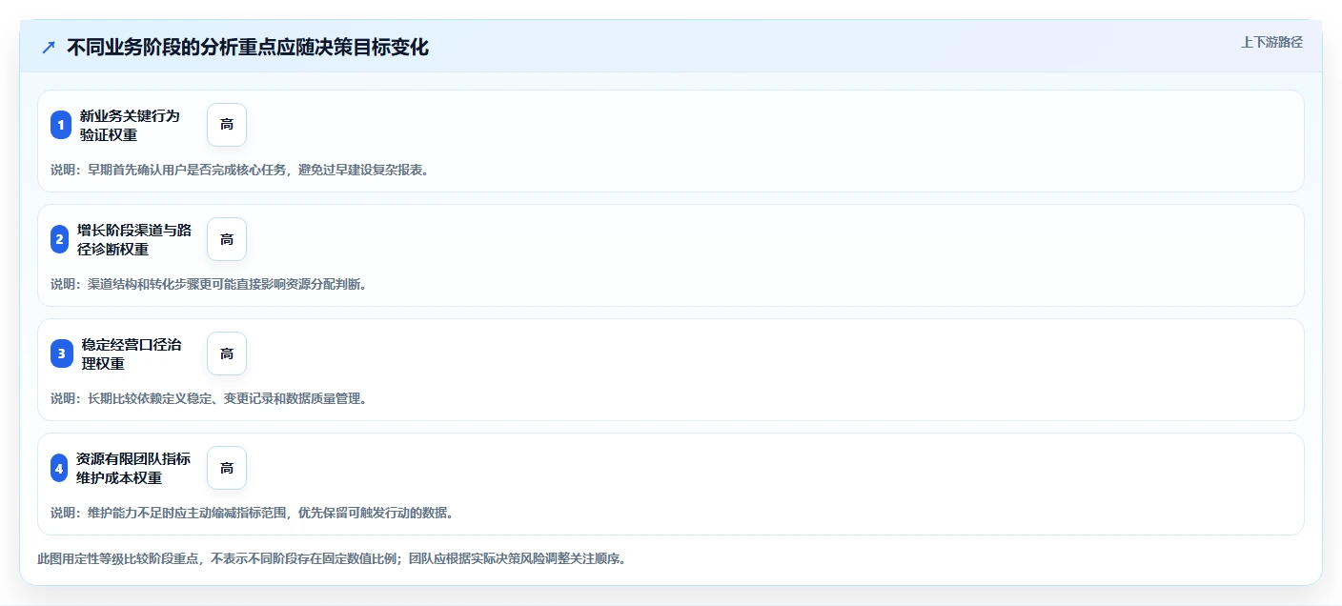Select the heading 资源有限团队指标维护成本权重
This screenshot has height=606, width=1342.
(133, 468)
